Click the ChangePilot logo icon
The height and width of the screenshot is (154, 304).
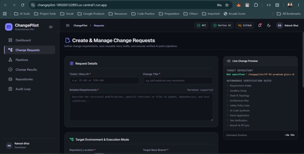point(9,27)
